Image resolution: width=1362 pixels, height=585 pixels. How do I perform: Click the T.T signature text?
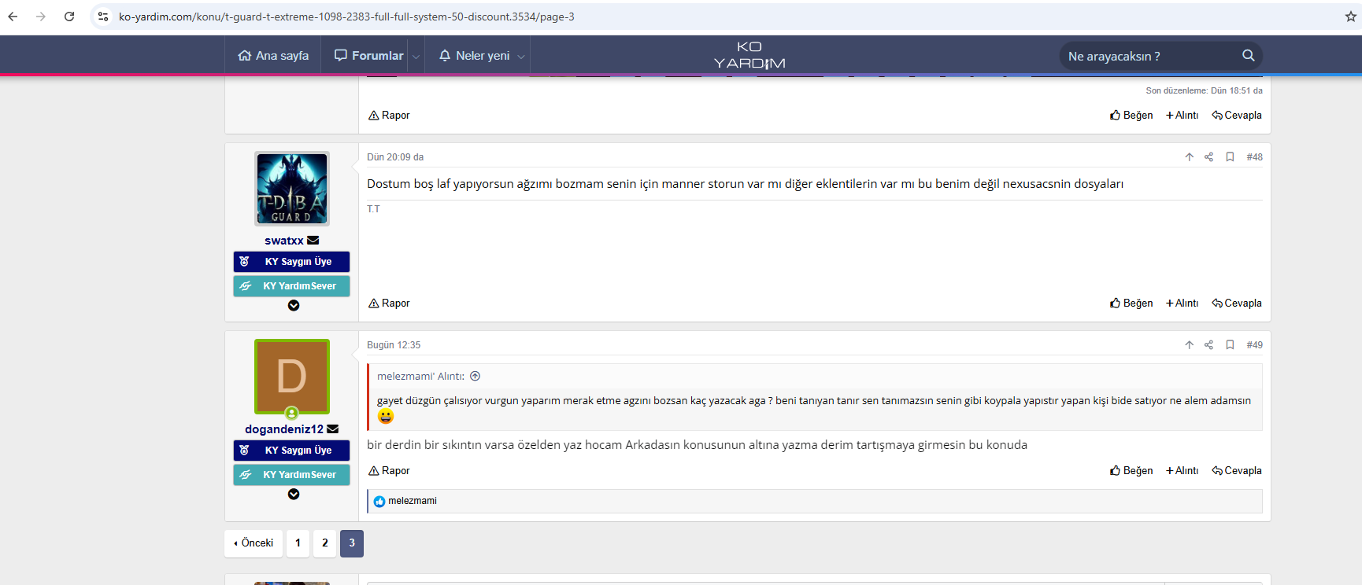373,209
